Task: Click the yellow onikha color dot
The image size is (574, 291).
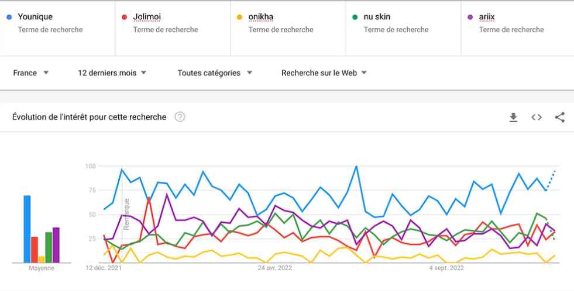Action: (x=240, y=17)
